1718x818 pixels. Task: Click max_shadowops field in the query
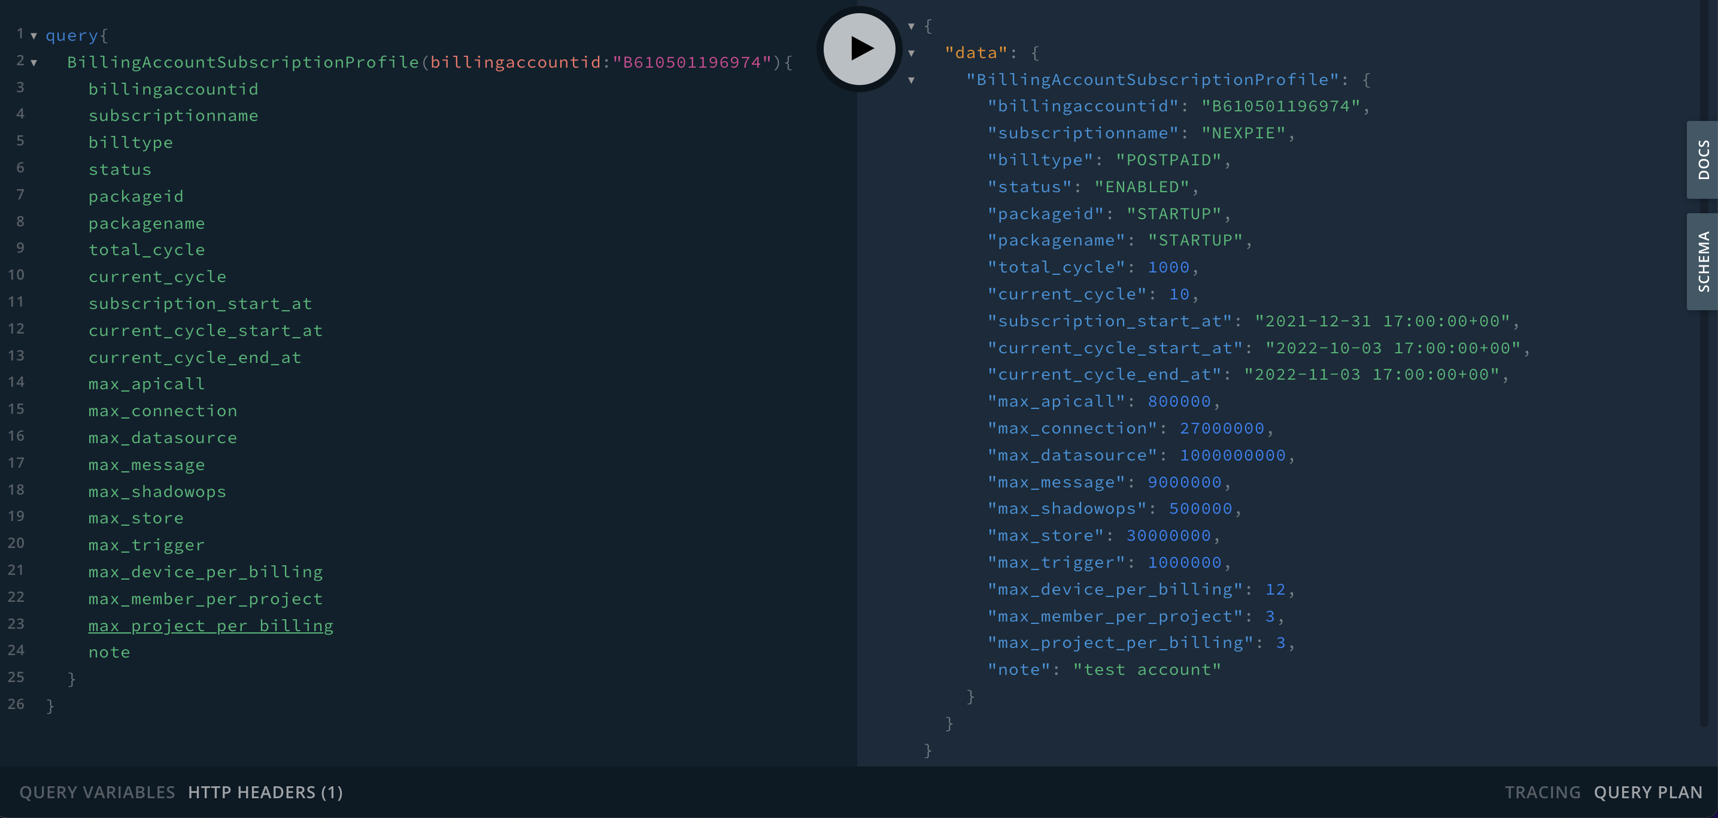pos(157,492)
